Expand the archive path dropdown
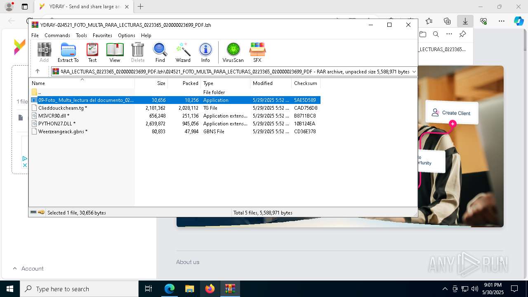This screenshot has height=297, width=528. point(414,71)
